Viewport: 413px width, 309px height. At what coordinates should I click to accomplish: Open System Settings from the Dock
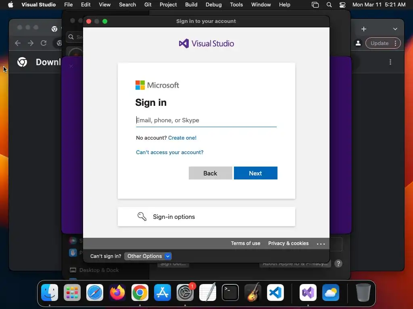pos(185,293)
